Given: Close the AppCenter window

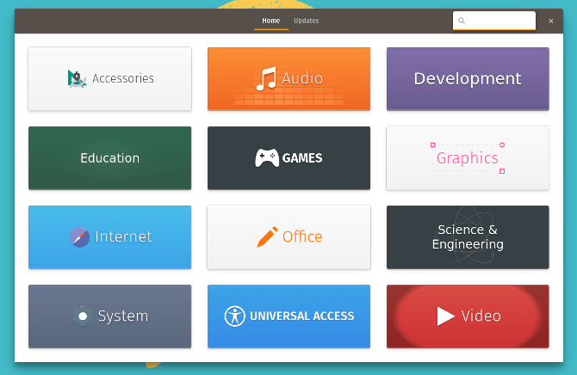Looking at the screenshot, I should click(x=551, y=21).
